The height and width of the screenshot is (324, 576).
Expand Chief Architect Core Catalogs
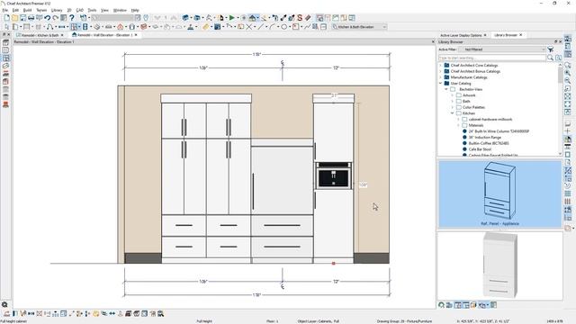pos(440,66)
